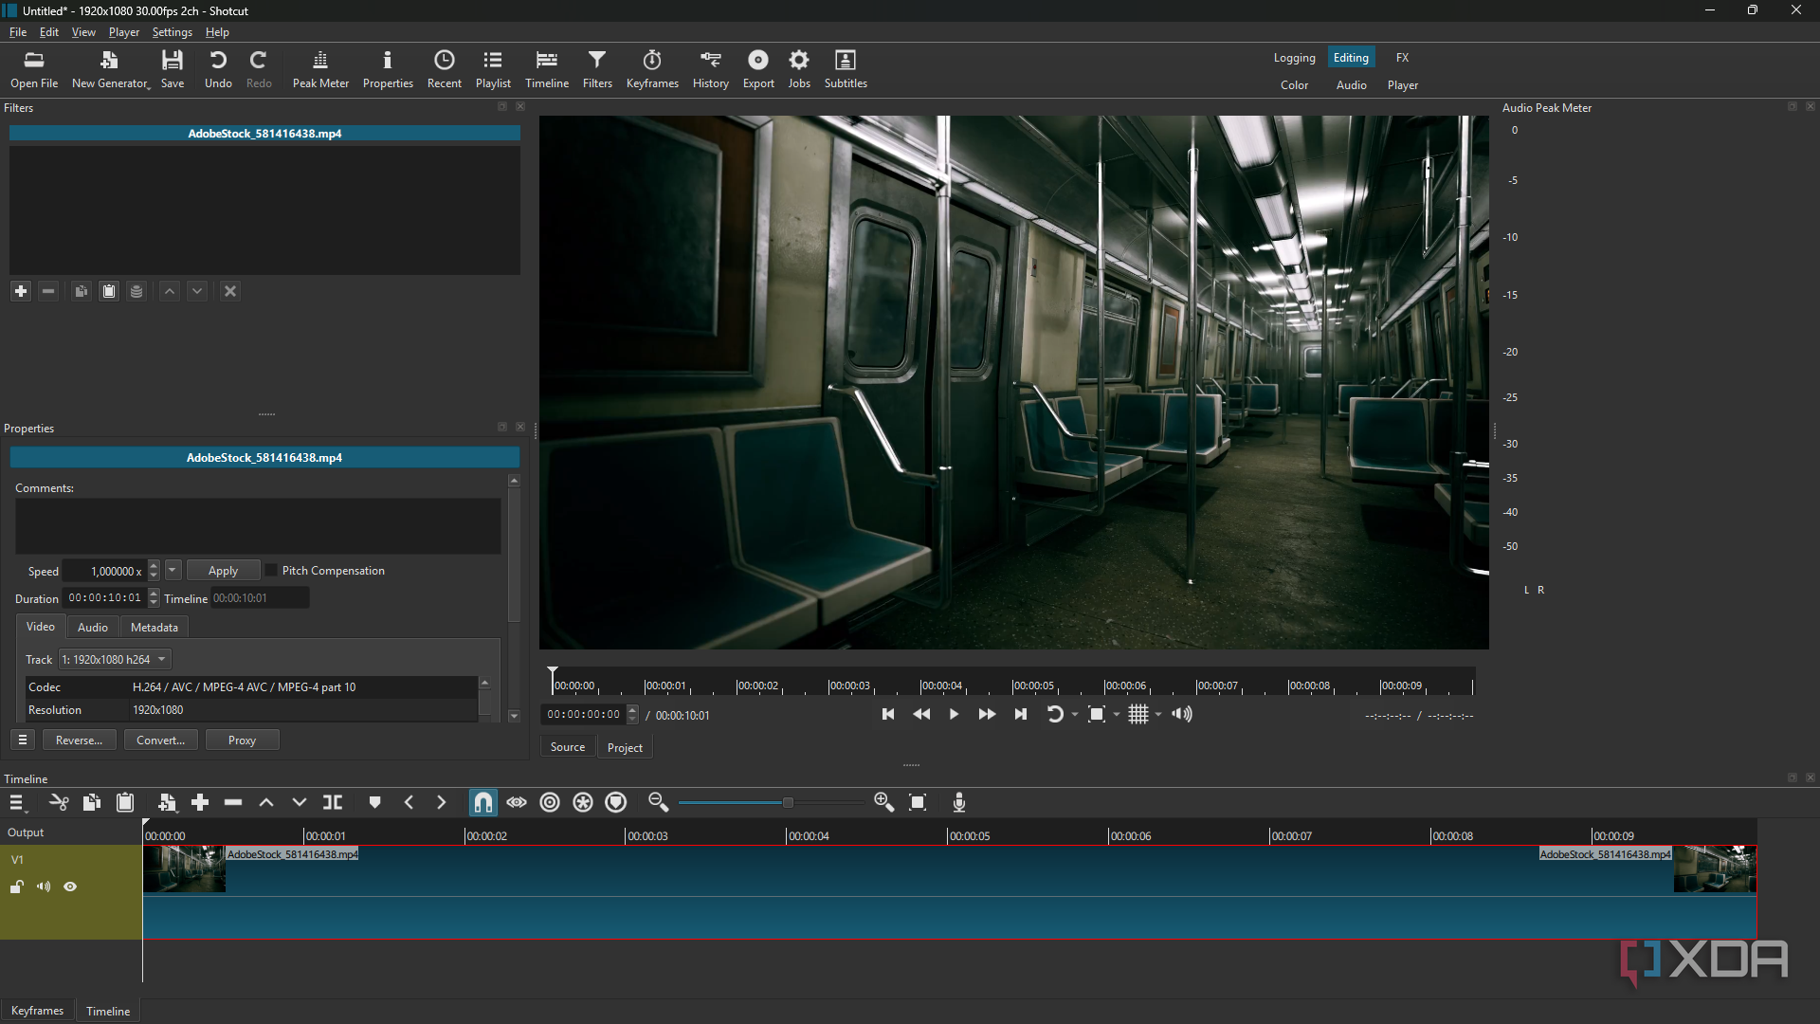Click record audio microphone icon
Viewport: 1820px width, 1024px height.
coord(959,803)
